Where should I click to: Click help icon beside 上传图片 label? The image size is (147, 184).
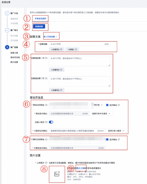coord(46,163)
